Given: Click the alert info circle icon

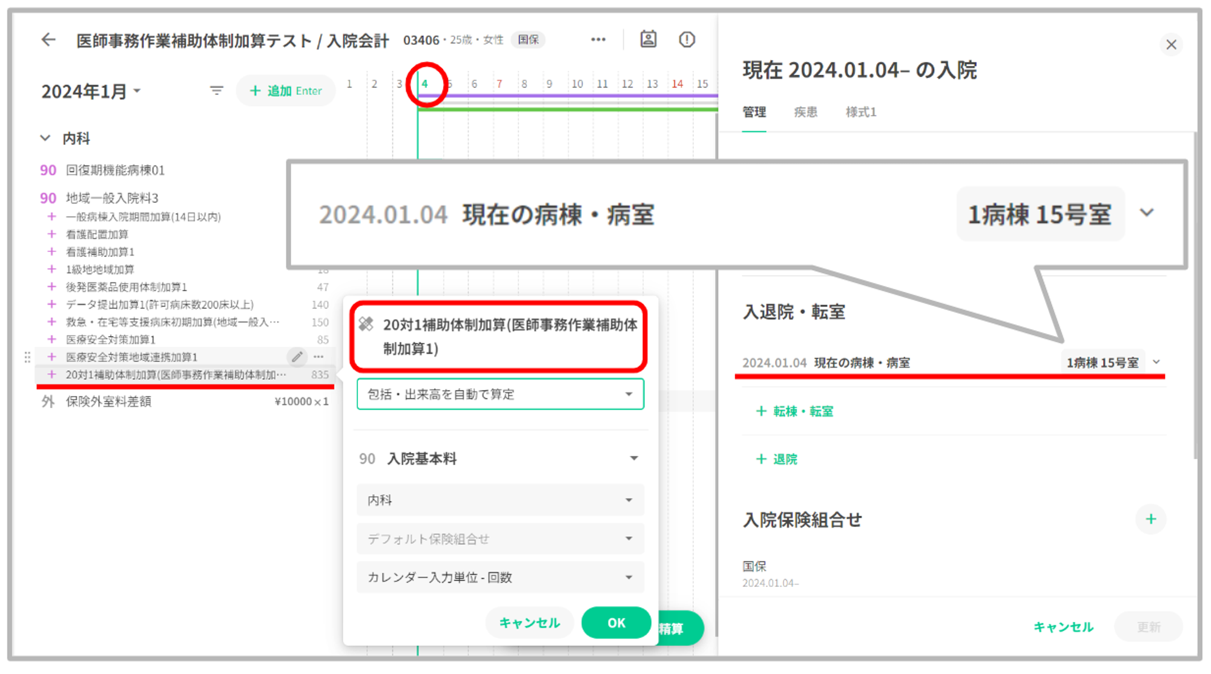Looking at the screenshot, I should pyautogui.click(x=687, y=40).
